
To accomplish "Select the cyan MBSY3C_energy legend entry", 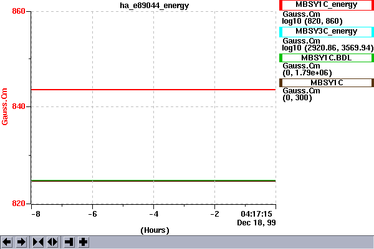I will coord(327,31).
